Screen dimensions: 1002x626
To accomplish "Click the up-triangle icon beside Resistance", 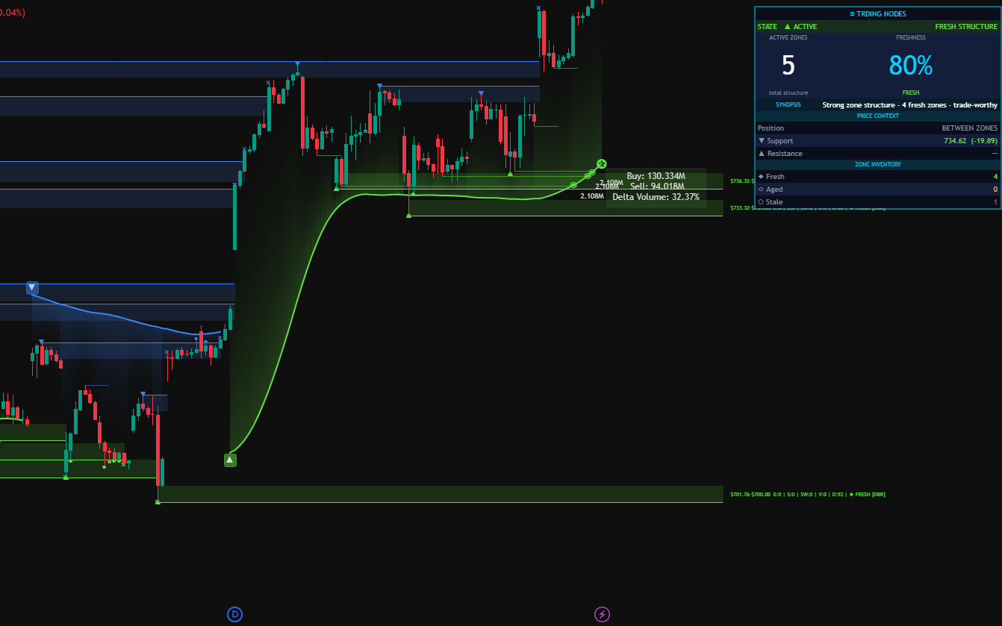I will tap(762, 154).
